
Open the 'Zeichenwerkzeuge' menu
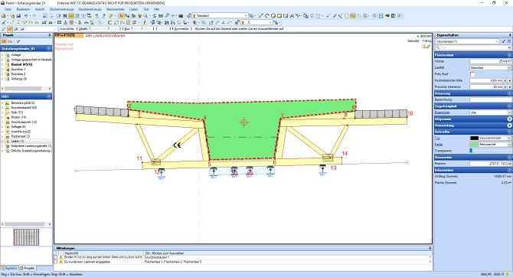pyautogui.click(x=61, y=9)
